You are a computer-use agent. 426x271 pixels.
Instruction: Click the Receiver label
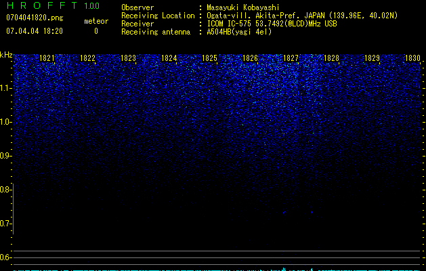coord(137,24)
